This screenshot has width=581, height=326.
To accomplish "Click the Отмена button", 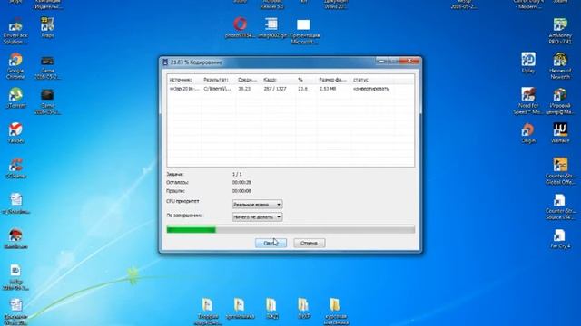I will pyautogui.click(x=309, y=243).
